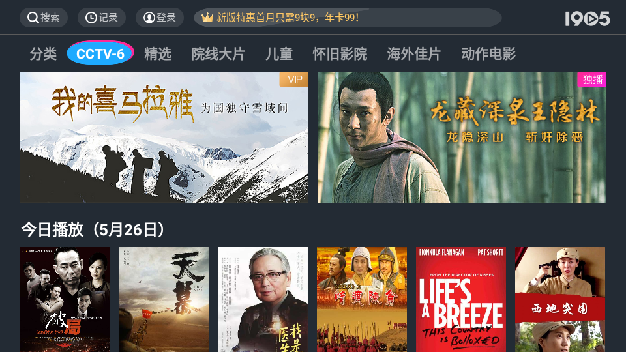Go to the 儿童 tab

(x=279, y=53)
